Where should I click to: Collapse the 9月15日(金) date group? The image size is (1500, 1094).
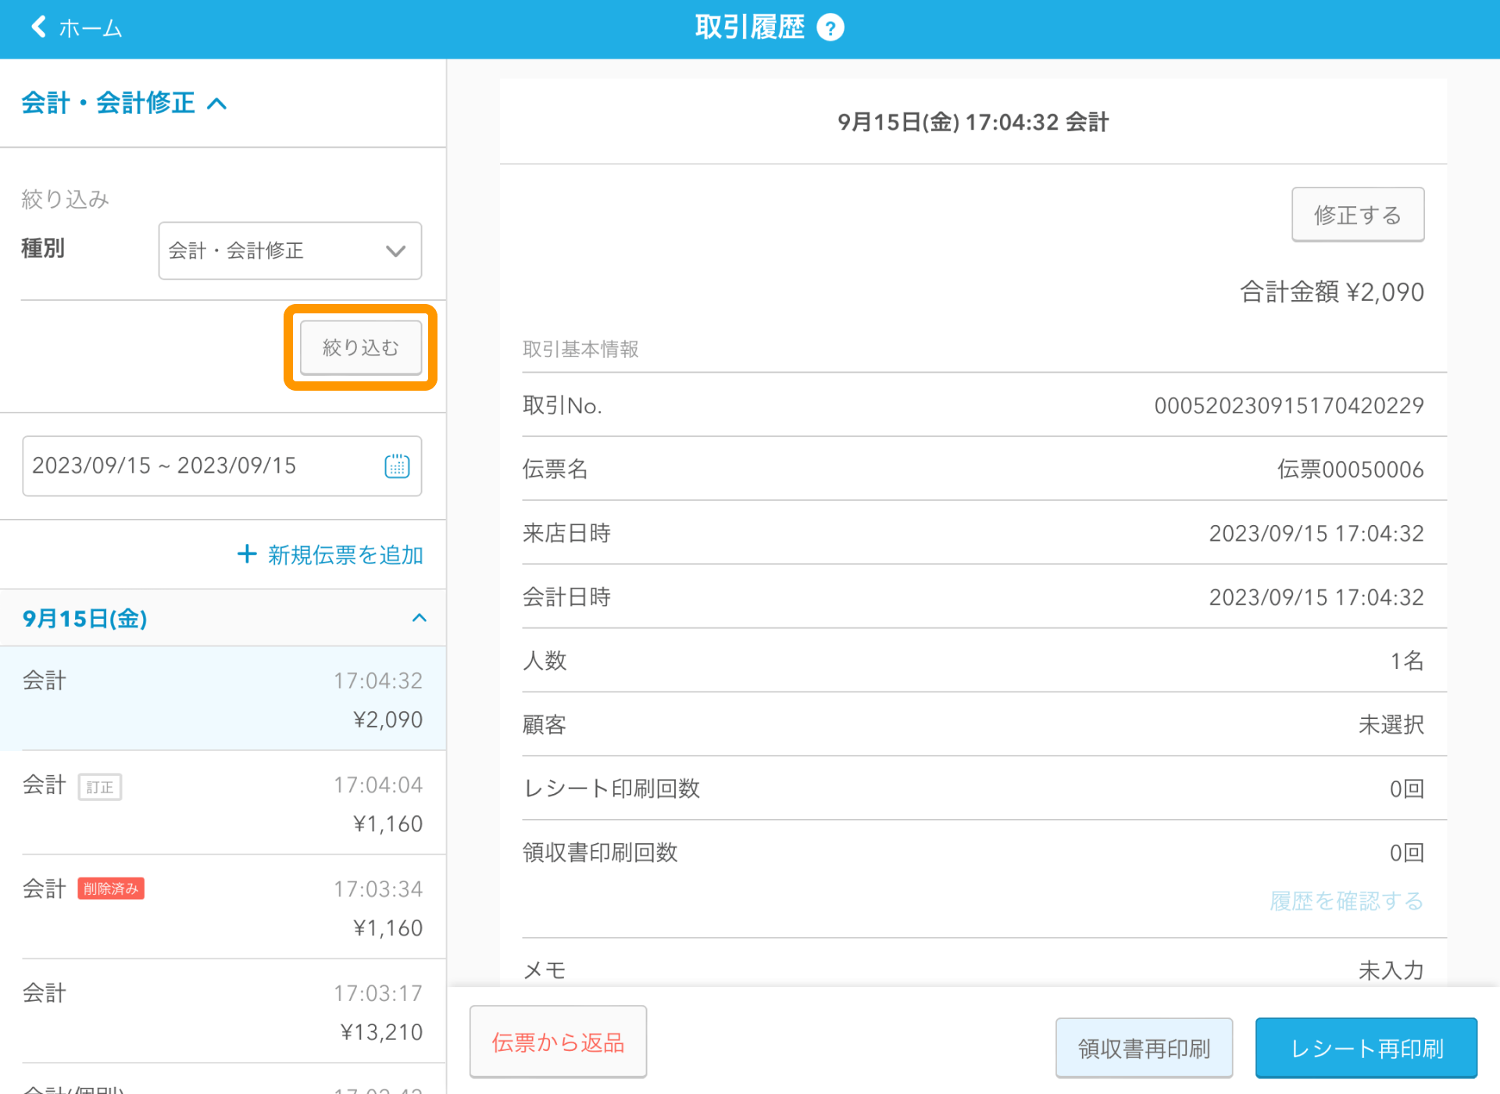pyautogui.click(x=420, y=618)
